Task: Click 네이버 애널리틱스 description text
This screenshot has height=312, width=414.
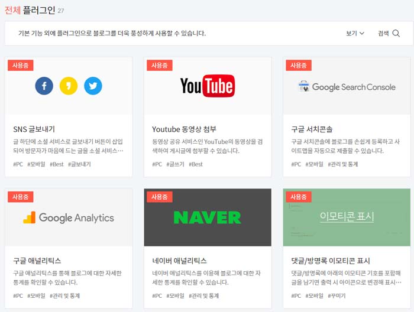Action: 206,278
